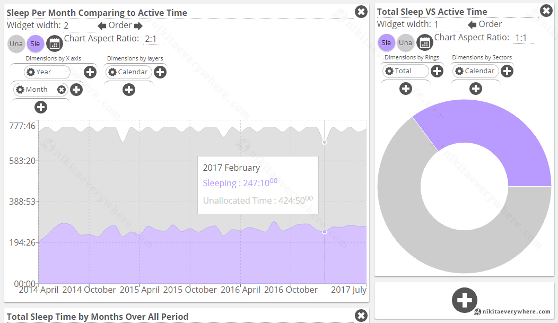Open the Calendar layer settings under Dimensions by layers

click(112, 72)
